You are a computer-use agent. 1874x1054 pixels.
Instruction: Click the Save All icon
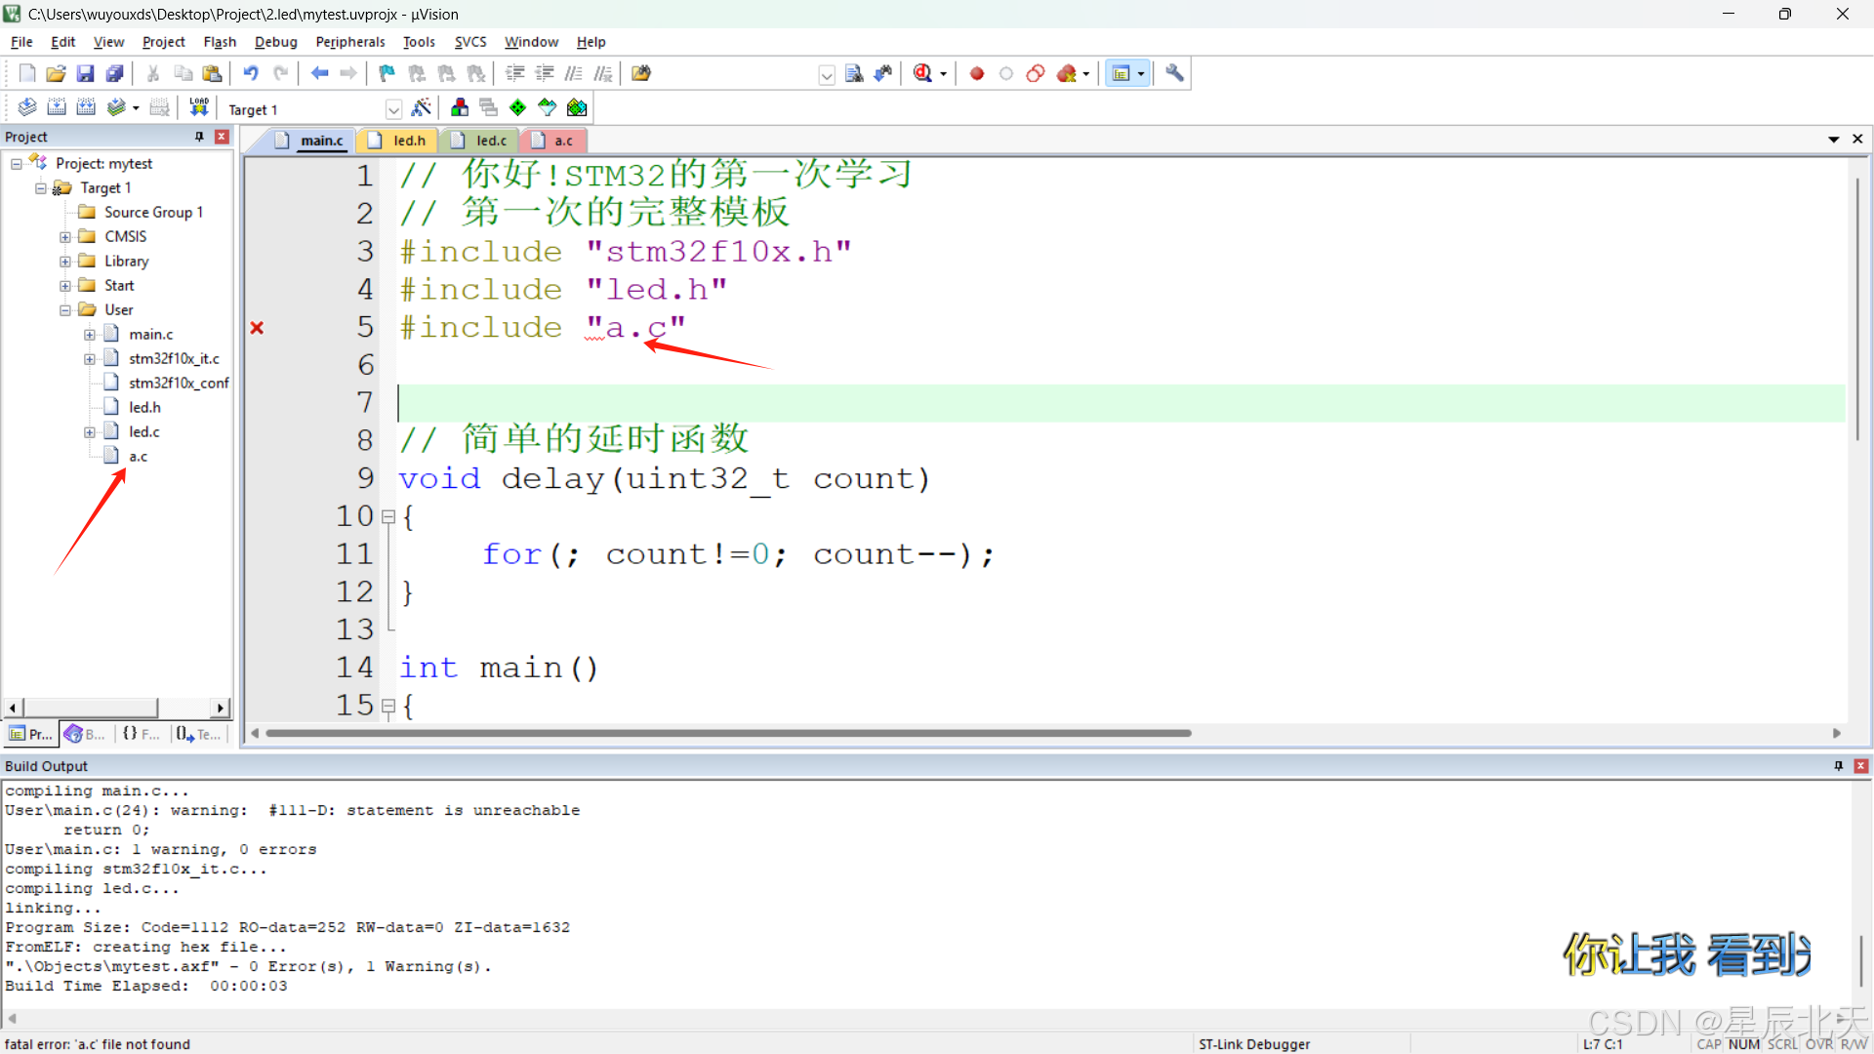115,73
